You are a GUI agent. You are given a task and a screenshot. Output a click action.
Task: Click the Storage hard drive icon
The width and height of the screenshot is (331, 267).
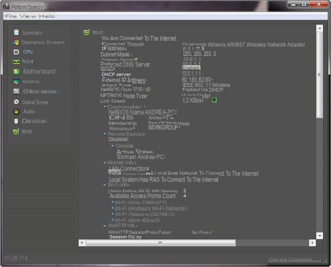click(16, 91)
